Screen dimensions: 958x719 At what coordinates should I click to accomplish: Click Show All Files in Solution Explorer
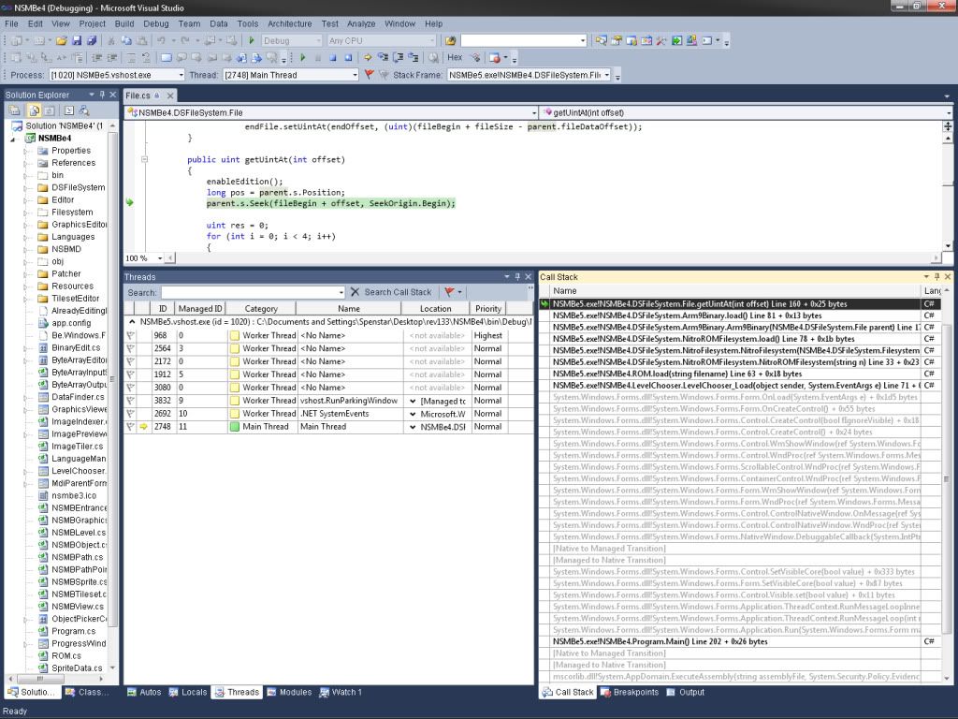tap(35, 110)
